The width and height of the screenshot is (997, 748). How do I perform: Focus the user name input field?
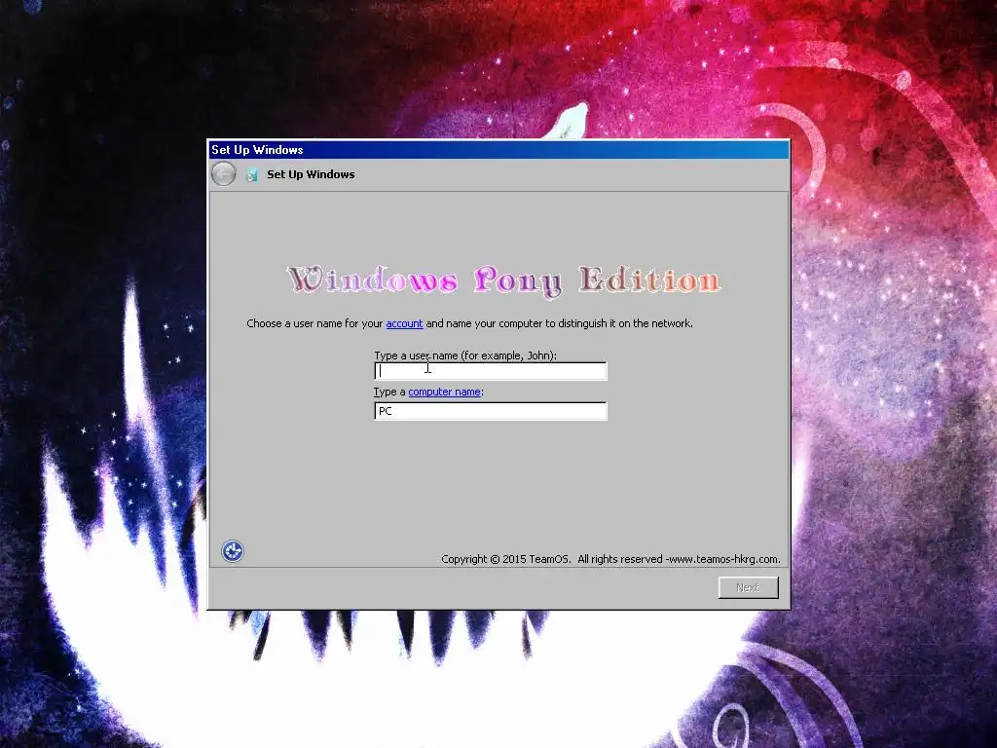coord(491,371)
